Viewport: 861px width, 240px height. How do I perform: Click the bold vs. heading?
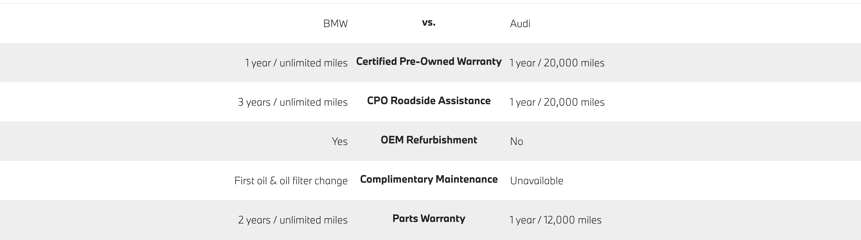pyautogui.click(x=429, y=22)
